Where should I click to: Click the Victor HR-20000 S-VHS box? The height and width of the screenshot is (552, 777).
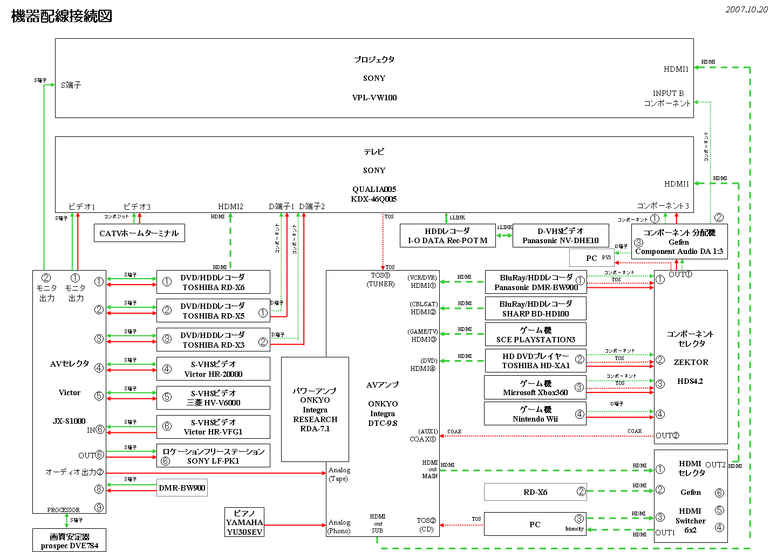(x=213, y=369)
